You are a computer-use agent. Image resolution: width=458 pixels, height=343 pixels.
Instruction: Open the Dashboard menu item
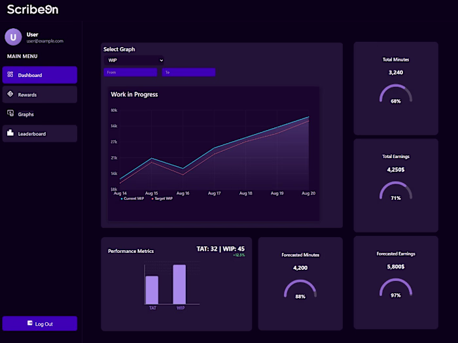40,75
